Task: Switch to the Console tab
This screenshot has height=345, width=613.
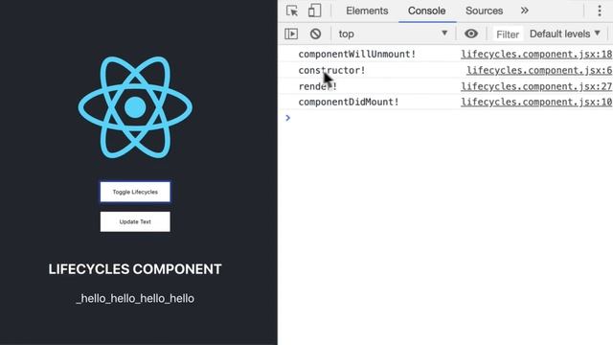Action: tap(427, 11)
